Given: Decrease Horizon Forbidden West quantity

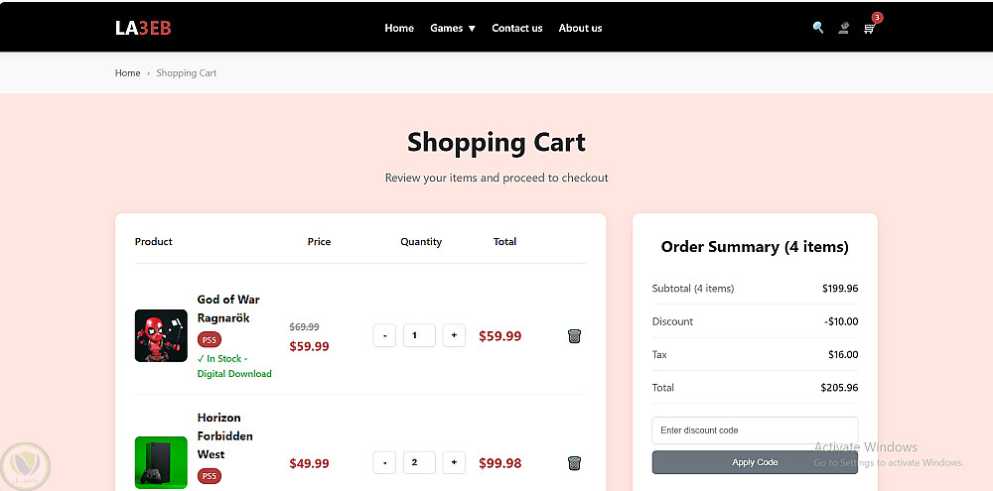Looking at the screenshot, I should (384, 462).
